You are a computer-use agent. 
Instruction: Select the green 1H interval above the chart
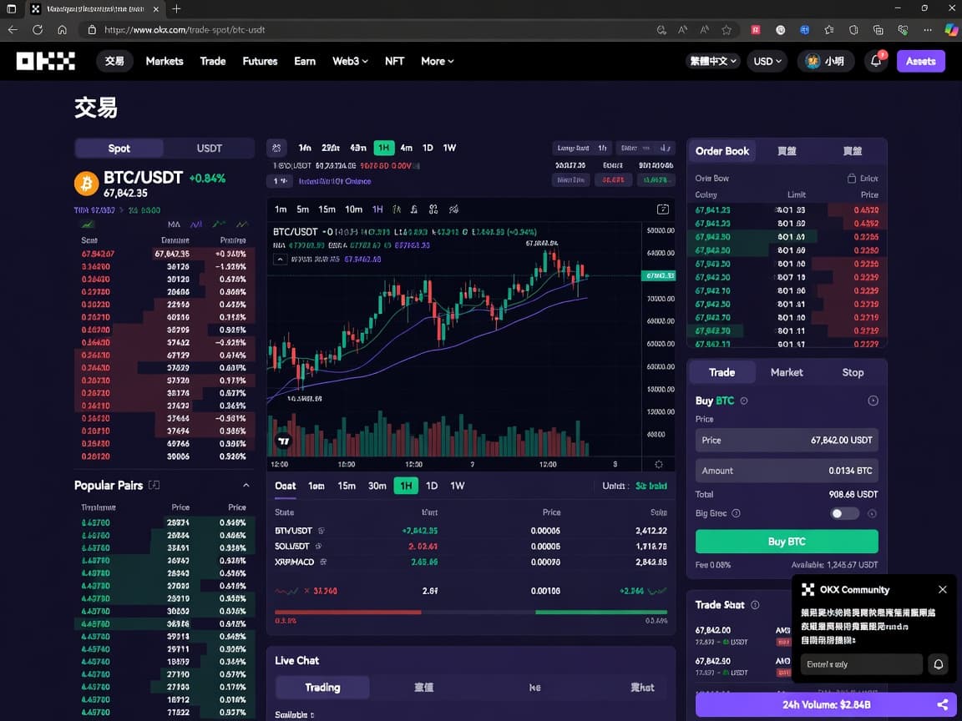pos(384,148)
